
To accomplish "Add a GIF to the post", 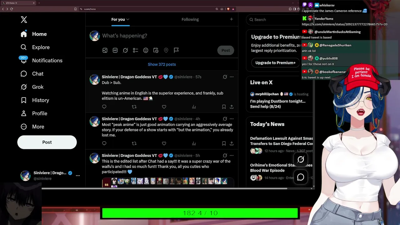I will click(x=115, y=50).
